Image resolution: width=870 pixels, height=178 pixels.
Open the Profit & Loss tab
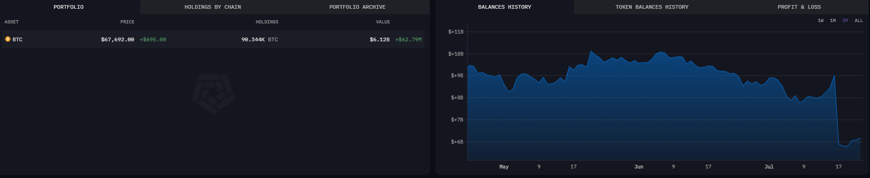pyautogui.click(x=799, y=7)
